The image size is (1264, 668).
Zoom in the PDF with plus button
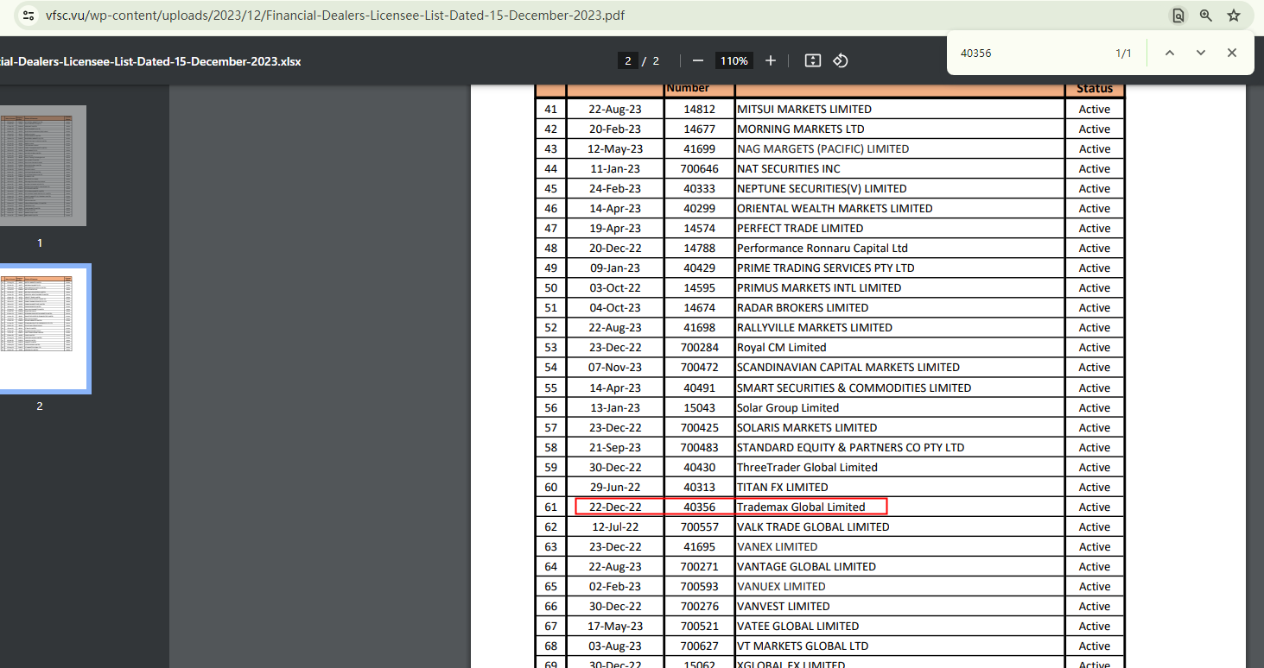771,60
